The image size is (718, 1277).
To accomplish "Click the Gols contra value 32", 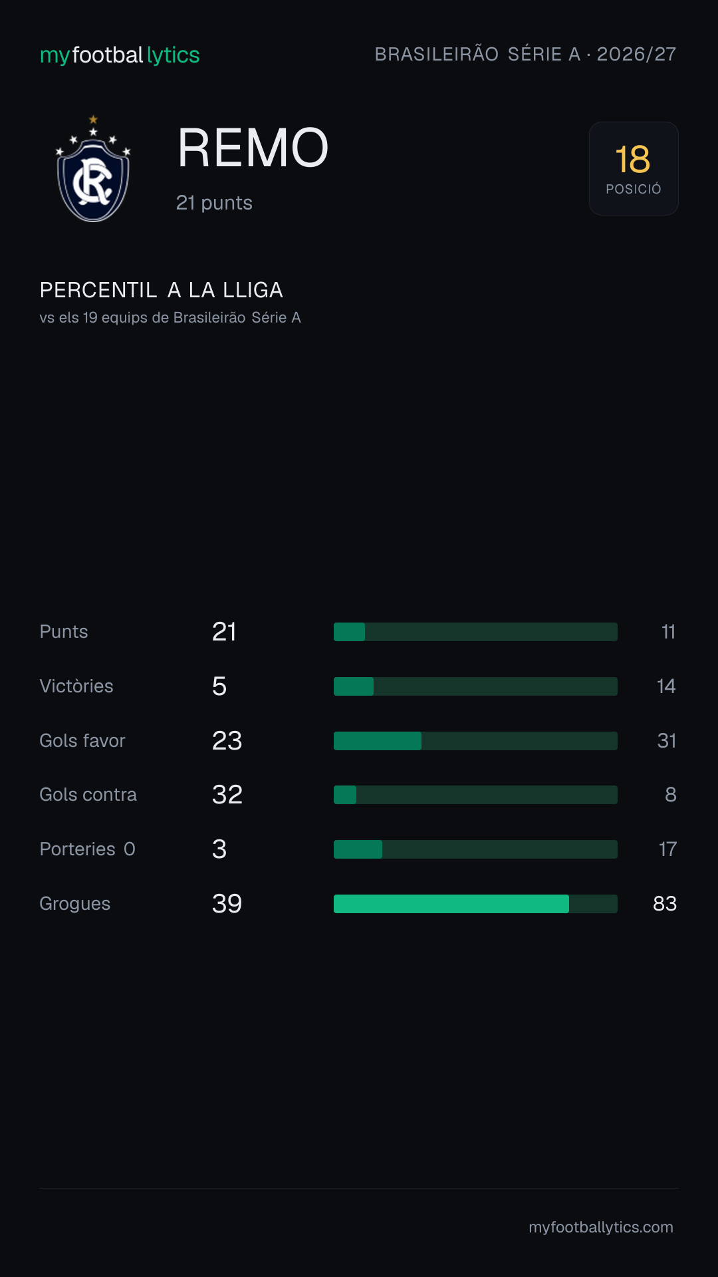I will click(227, 795).
